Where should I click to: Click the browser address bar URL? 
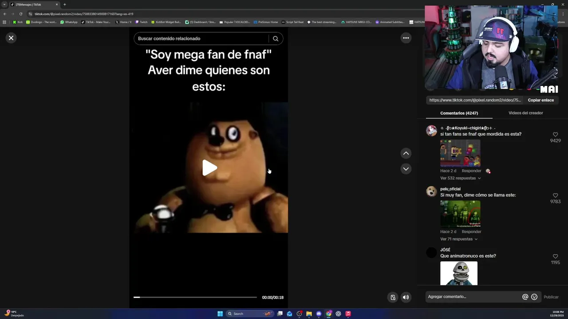[x=84, y=14]
